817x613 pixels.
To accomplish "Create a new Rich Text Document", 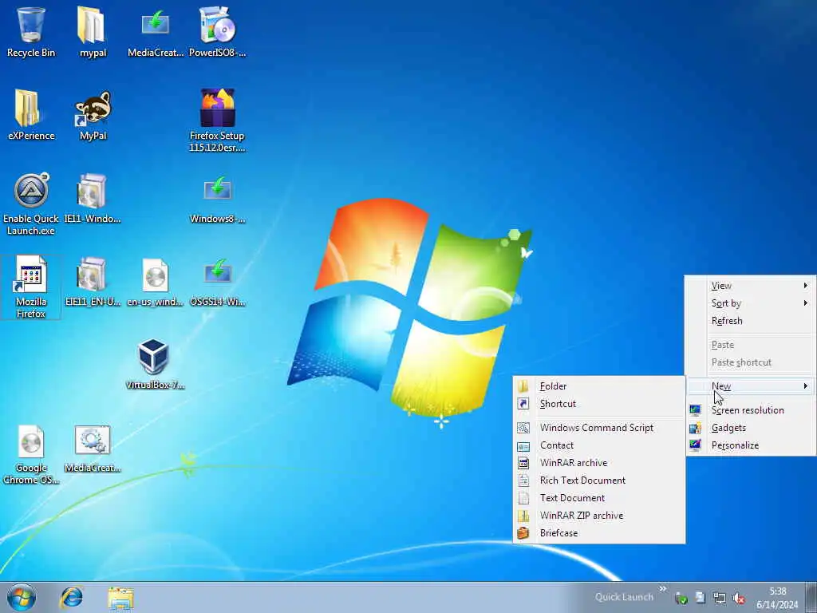I will (598, 481).
